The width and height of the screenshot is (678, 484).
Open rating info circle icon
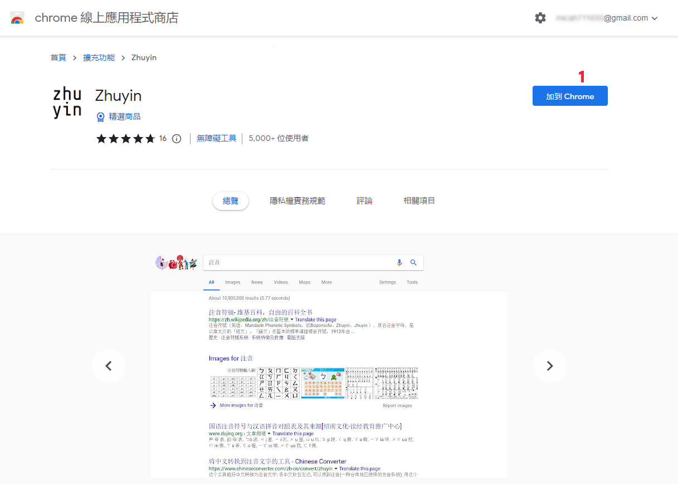click(x=177, y=139)
